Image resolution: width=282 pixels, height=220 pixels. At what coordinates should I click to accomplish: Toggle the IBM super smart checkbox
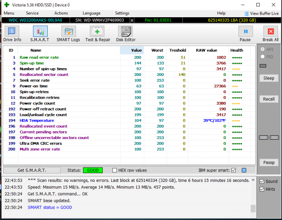point(234,170)
